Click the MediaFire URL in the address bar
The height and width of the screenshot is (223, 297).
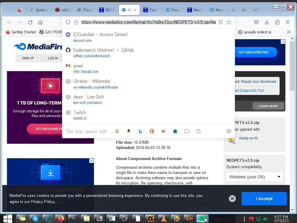tap(149, 22)
